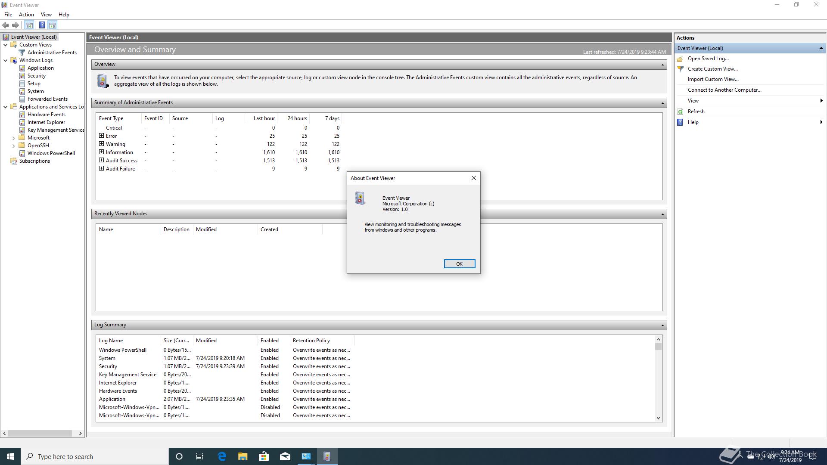Click the Create Custom View funnel icon
The width and height of the screenshot is (827, 465).
click(680, 69)
